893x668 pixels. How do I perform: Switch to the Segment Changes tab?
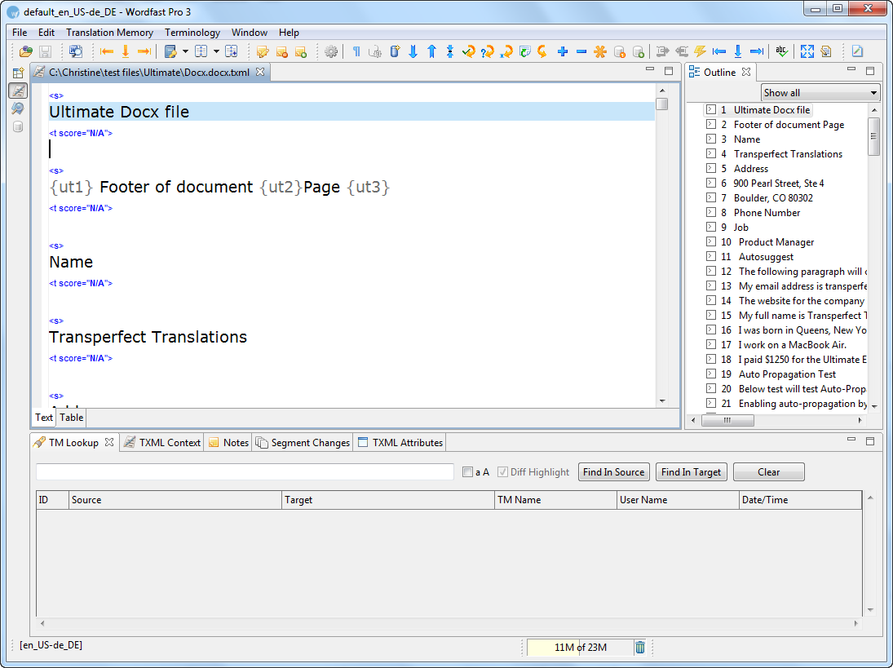pos(303,443)
